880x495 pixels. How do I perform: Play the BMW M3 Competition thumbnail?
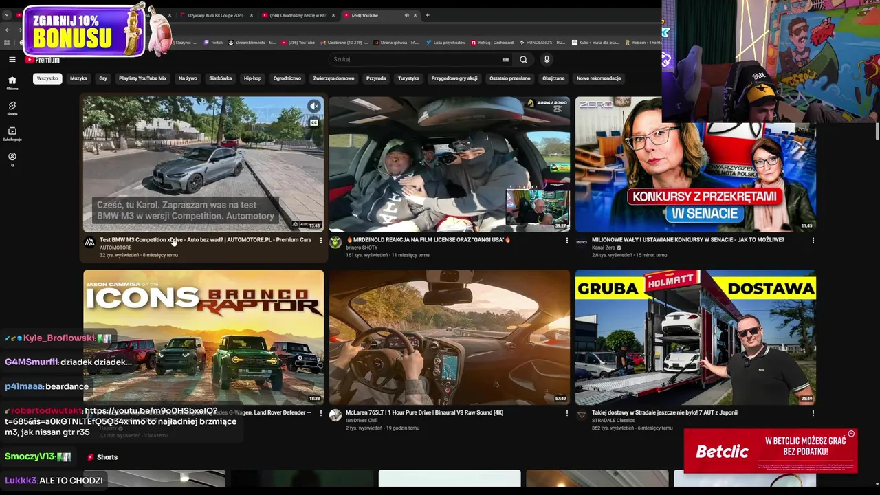(203, 164)
